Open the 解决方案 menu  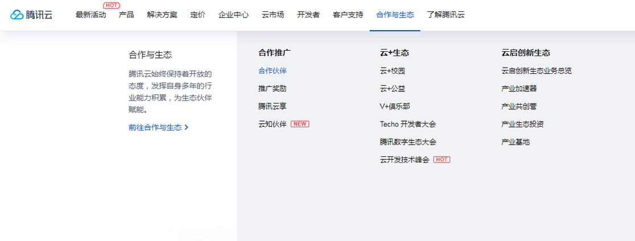[x=162, y=15]
